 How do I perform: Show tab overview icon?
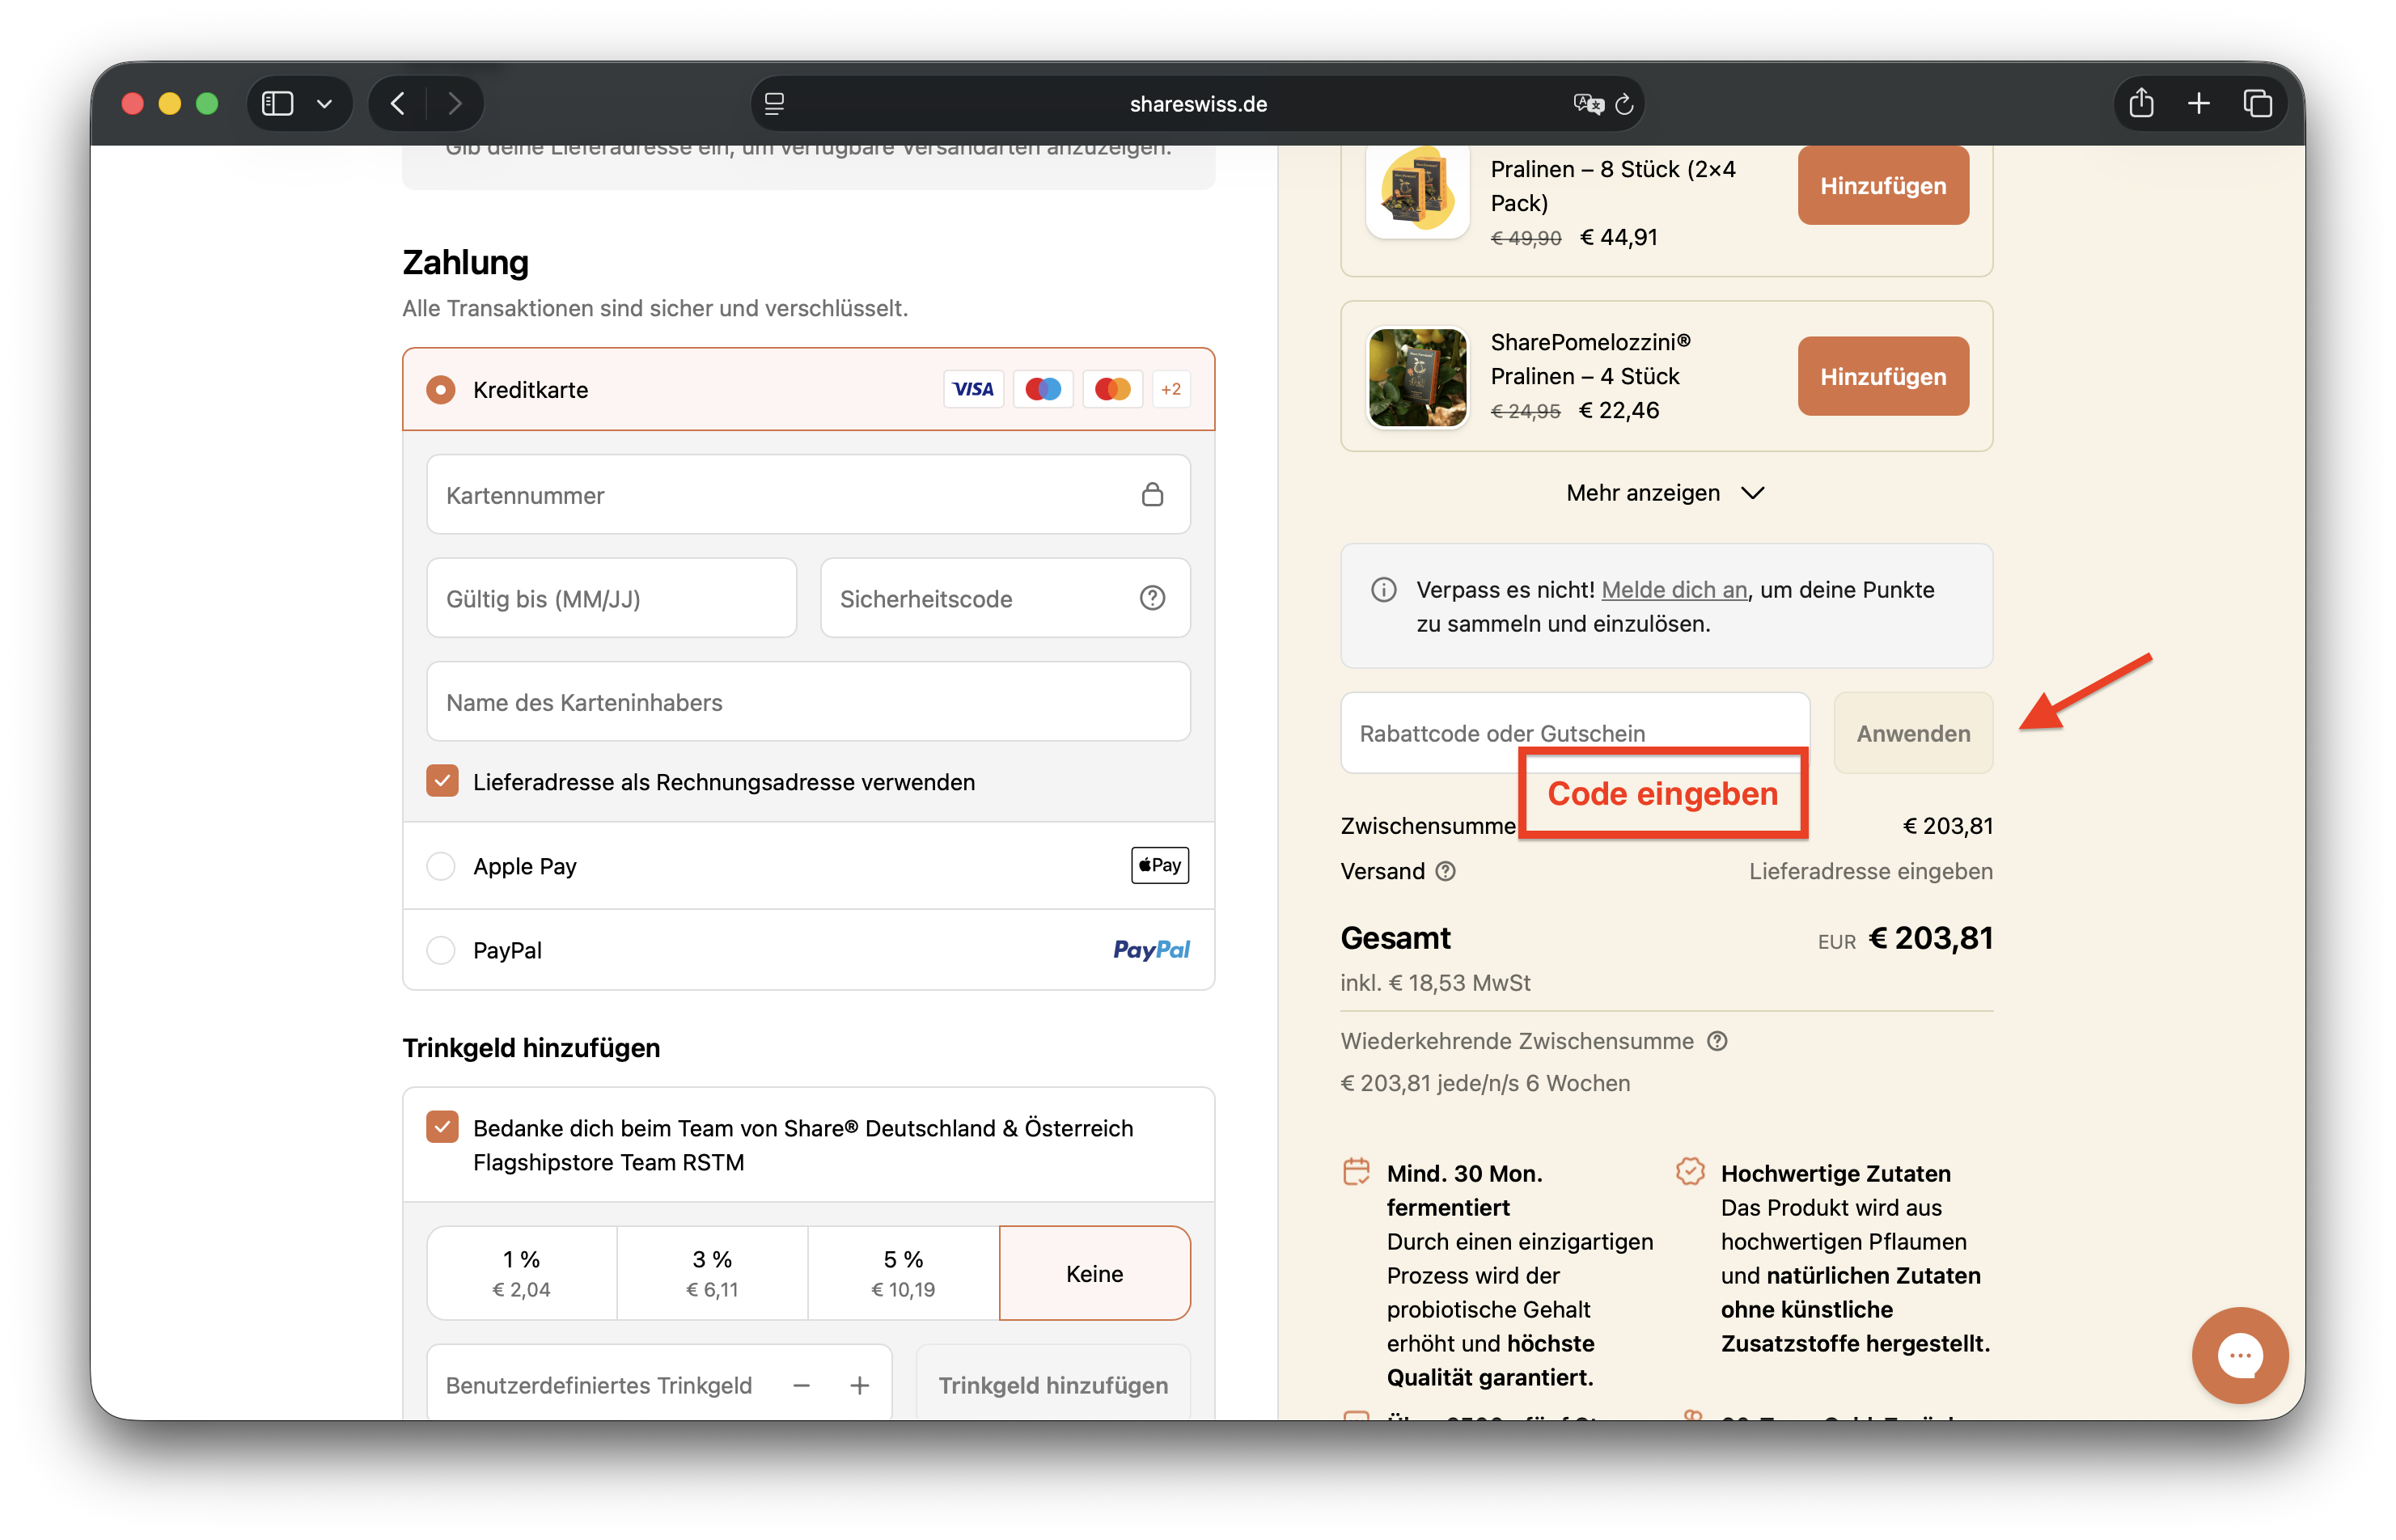click(2257, 104)
